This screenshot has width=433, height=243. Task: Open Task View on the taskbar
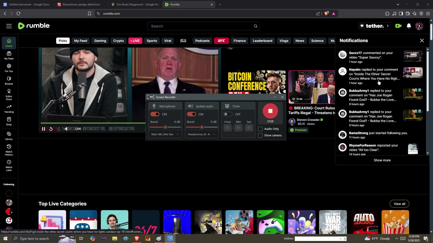(81, 239)
